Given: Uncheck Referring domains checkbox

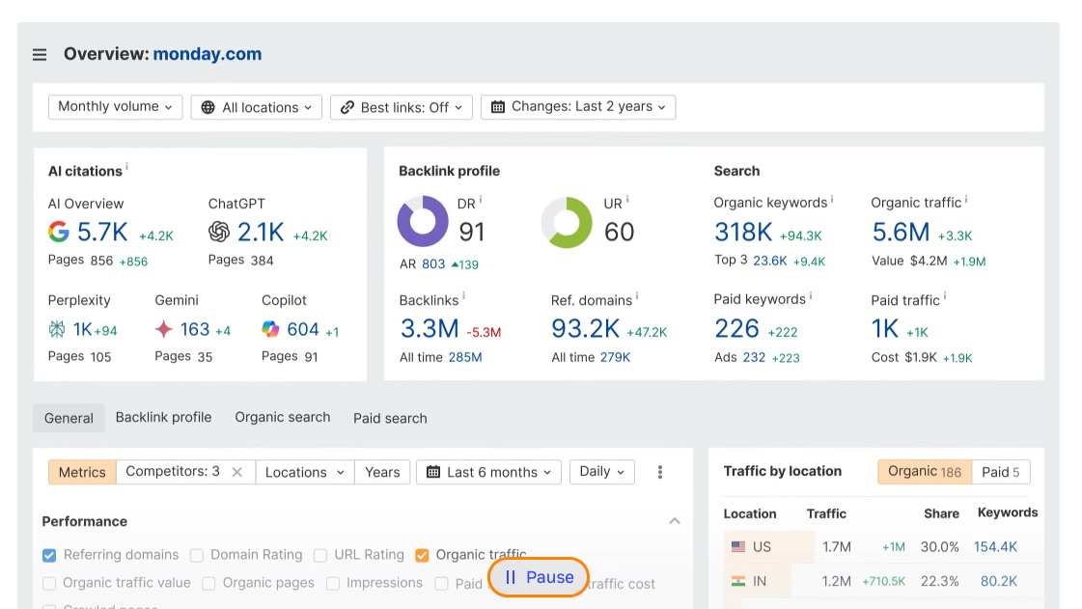Looking at the screenshot, I should pos(49,555).
